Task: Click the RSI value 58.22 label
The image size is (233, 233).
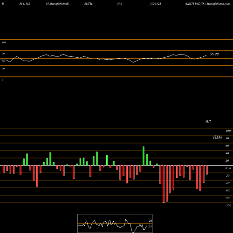Action: click(214, 54)
